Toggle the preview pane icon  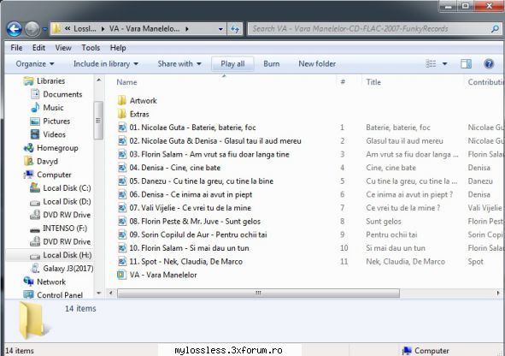point(466,64)
